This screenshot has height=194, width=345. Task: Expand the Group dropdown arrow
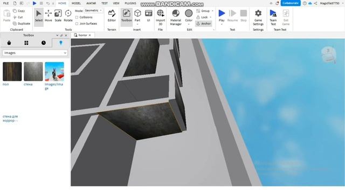point(212,11)
